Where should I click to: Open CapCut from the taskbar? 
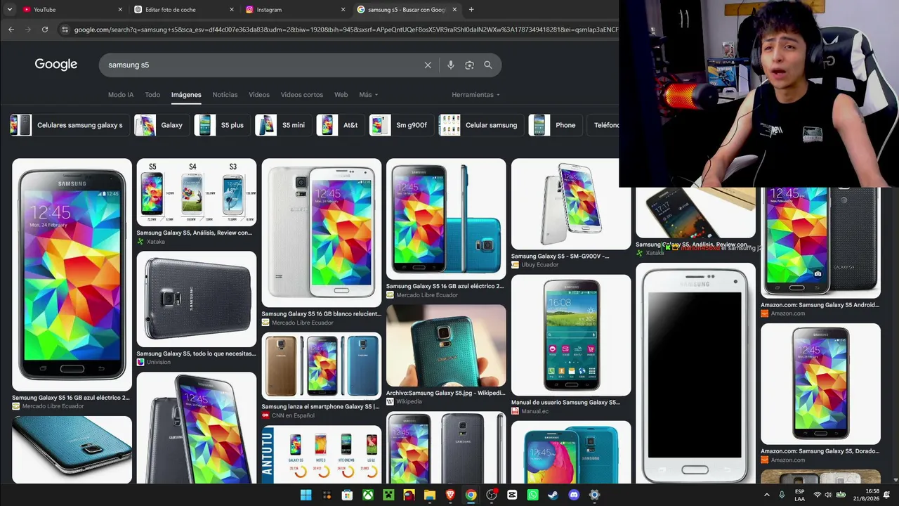512,495
